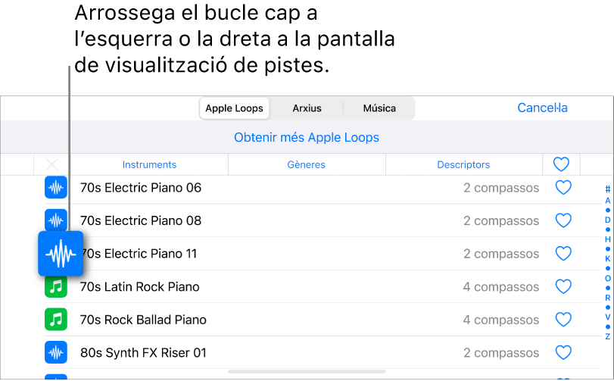Toggle favorite heart for 70s Latin Rock Piano
614x381 pixels.
(x=563, y=287)
